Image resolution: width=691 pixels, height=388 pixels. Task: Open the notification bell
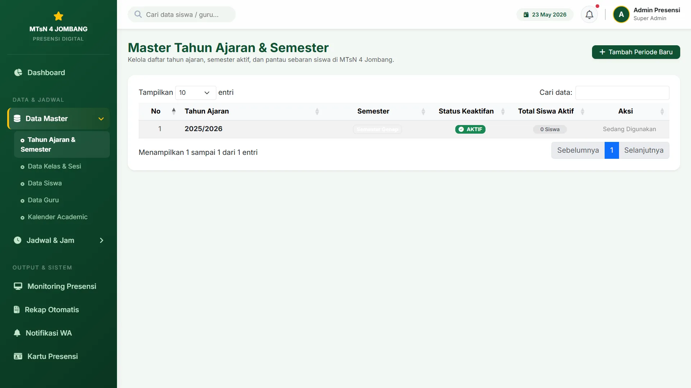(589, 15)
